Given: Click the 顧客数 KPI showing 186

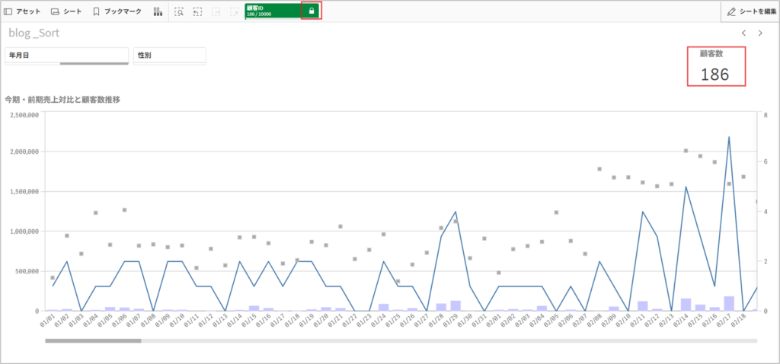Looking at the screenshot, I should (x=715, y=67).
